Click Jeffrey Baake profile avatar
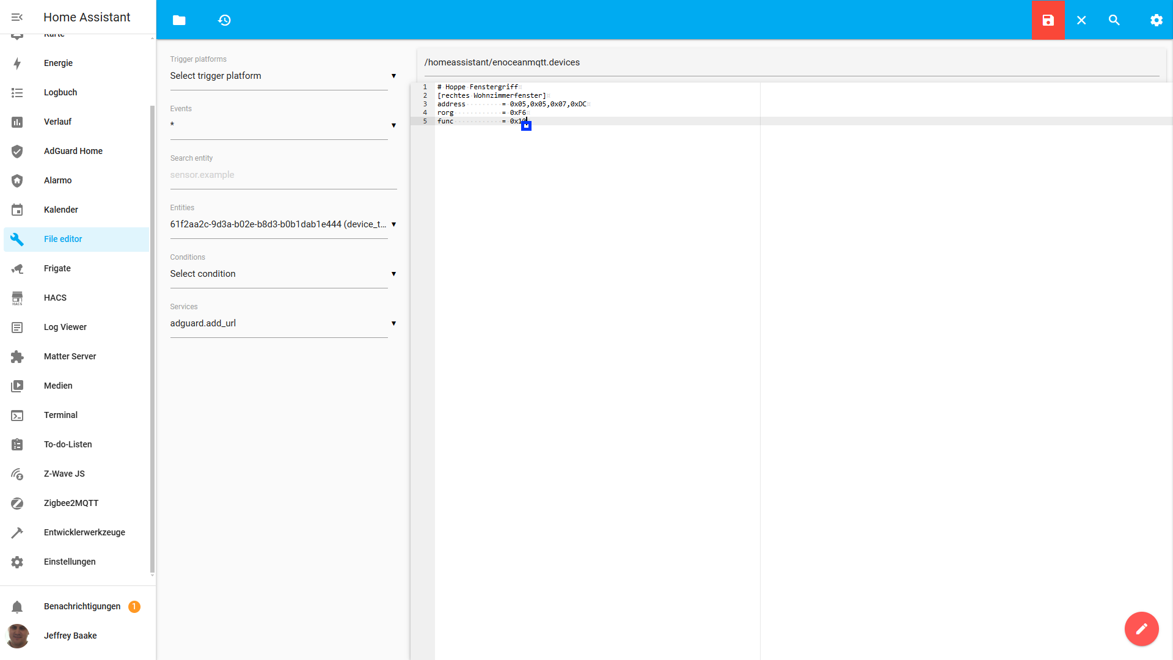1173x660 pixels. coord(17,636)
